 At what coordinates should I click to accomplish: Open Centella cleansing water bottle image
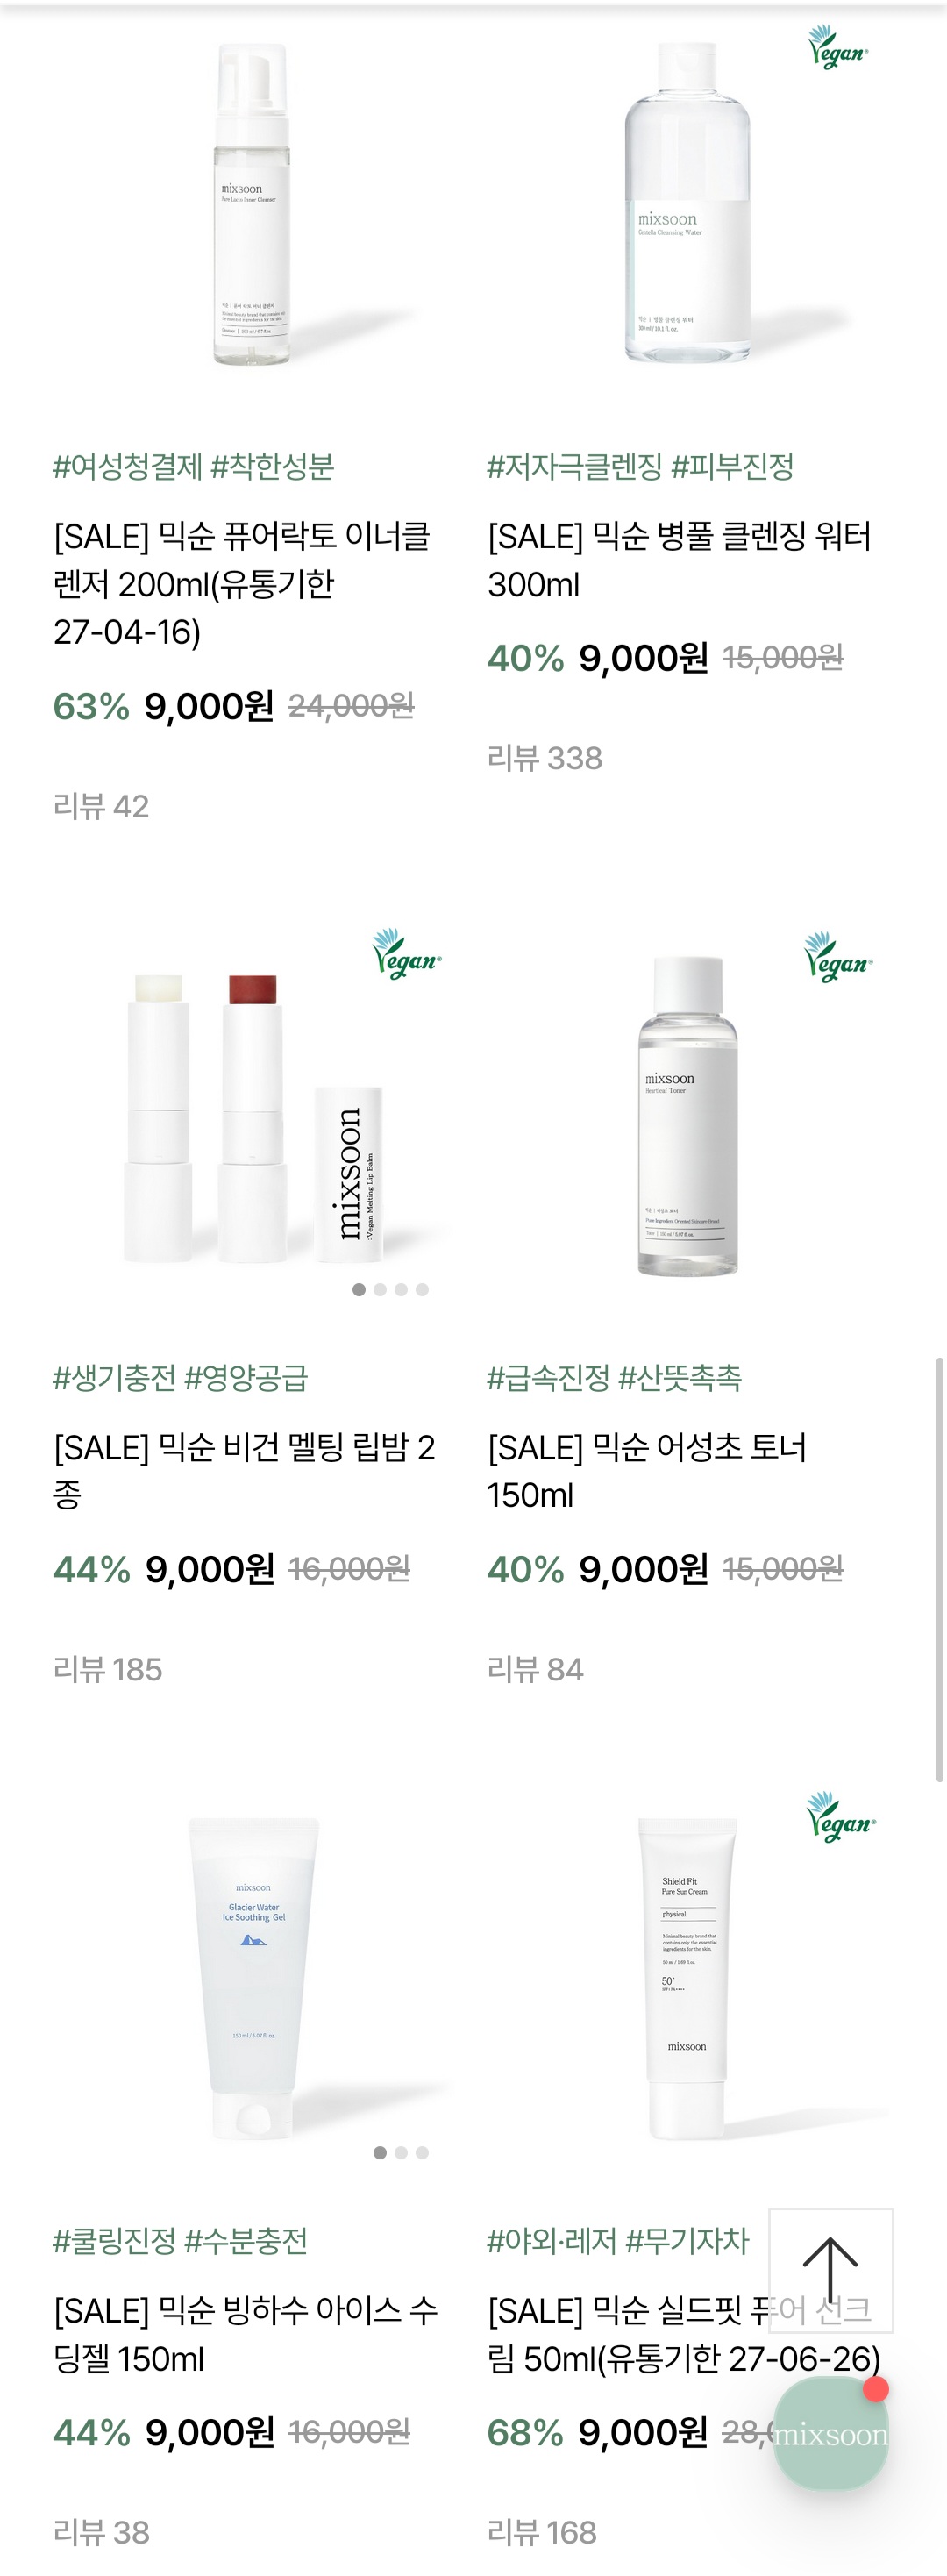click(x=687, y=201)
